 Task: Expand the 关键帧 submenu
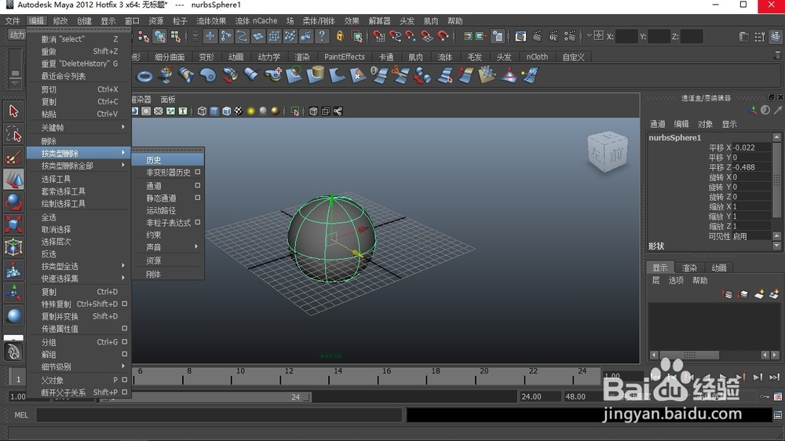click(79, 128)
